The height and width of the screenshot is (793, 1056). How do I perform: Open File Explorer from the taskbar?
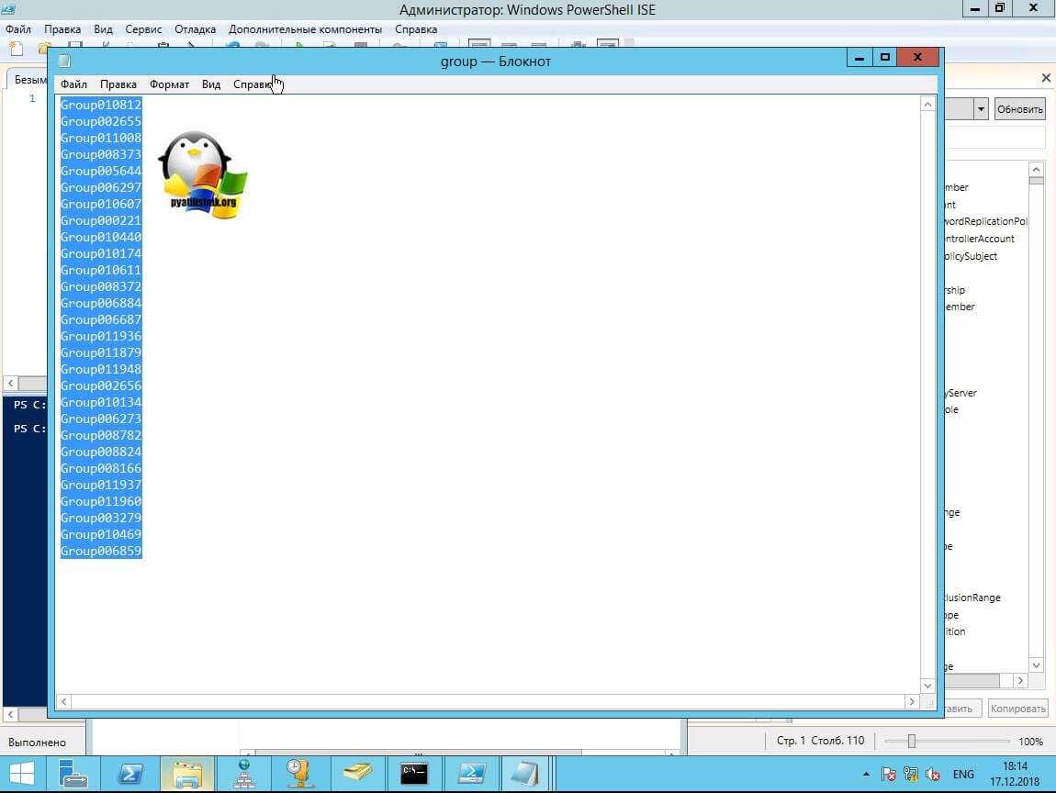pyautogui.click(x=187, y=773)
